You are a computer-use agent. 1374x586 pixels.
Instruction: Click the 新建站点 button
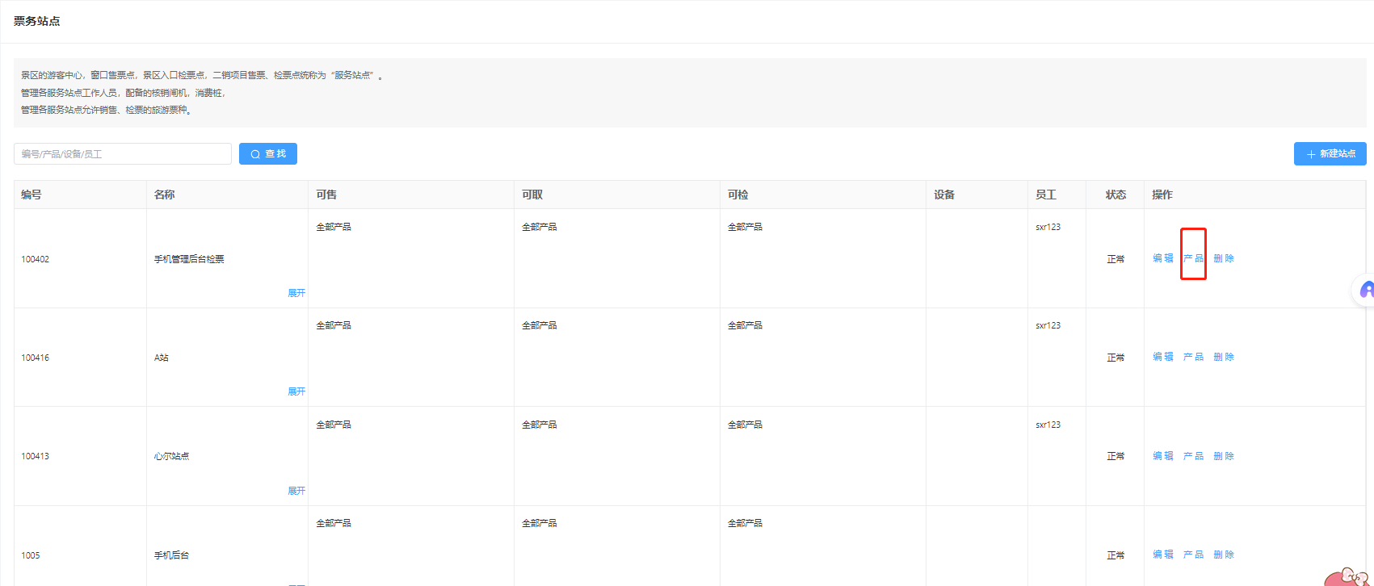(x=1330, y=154)
